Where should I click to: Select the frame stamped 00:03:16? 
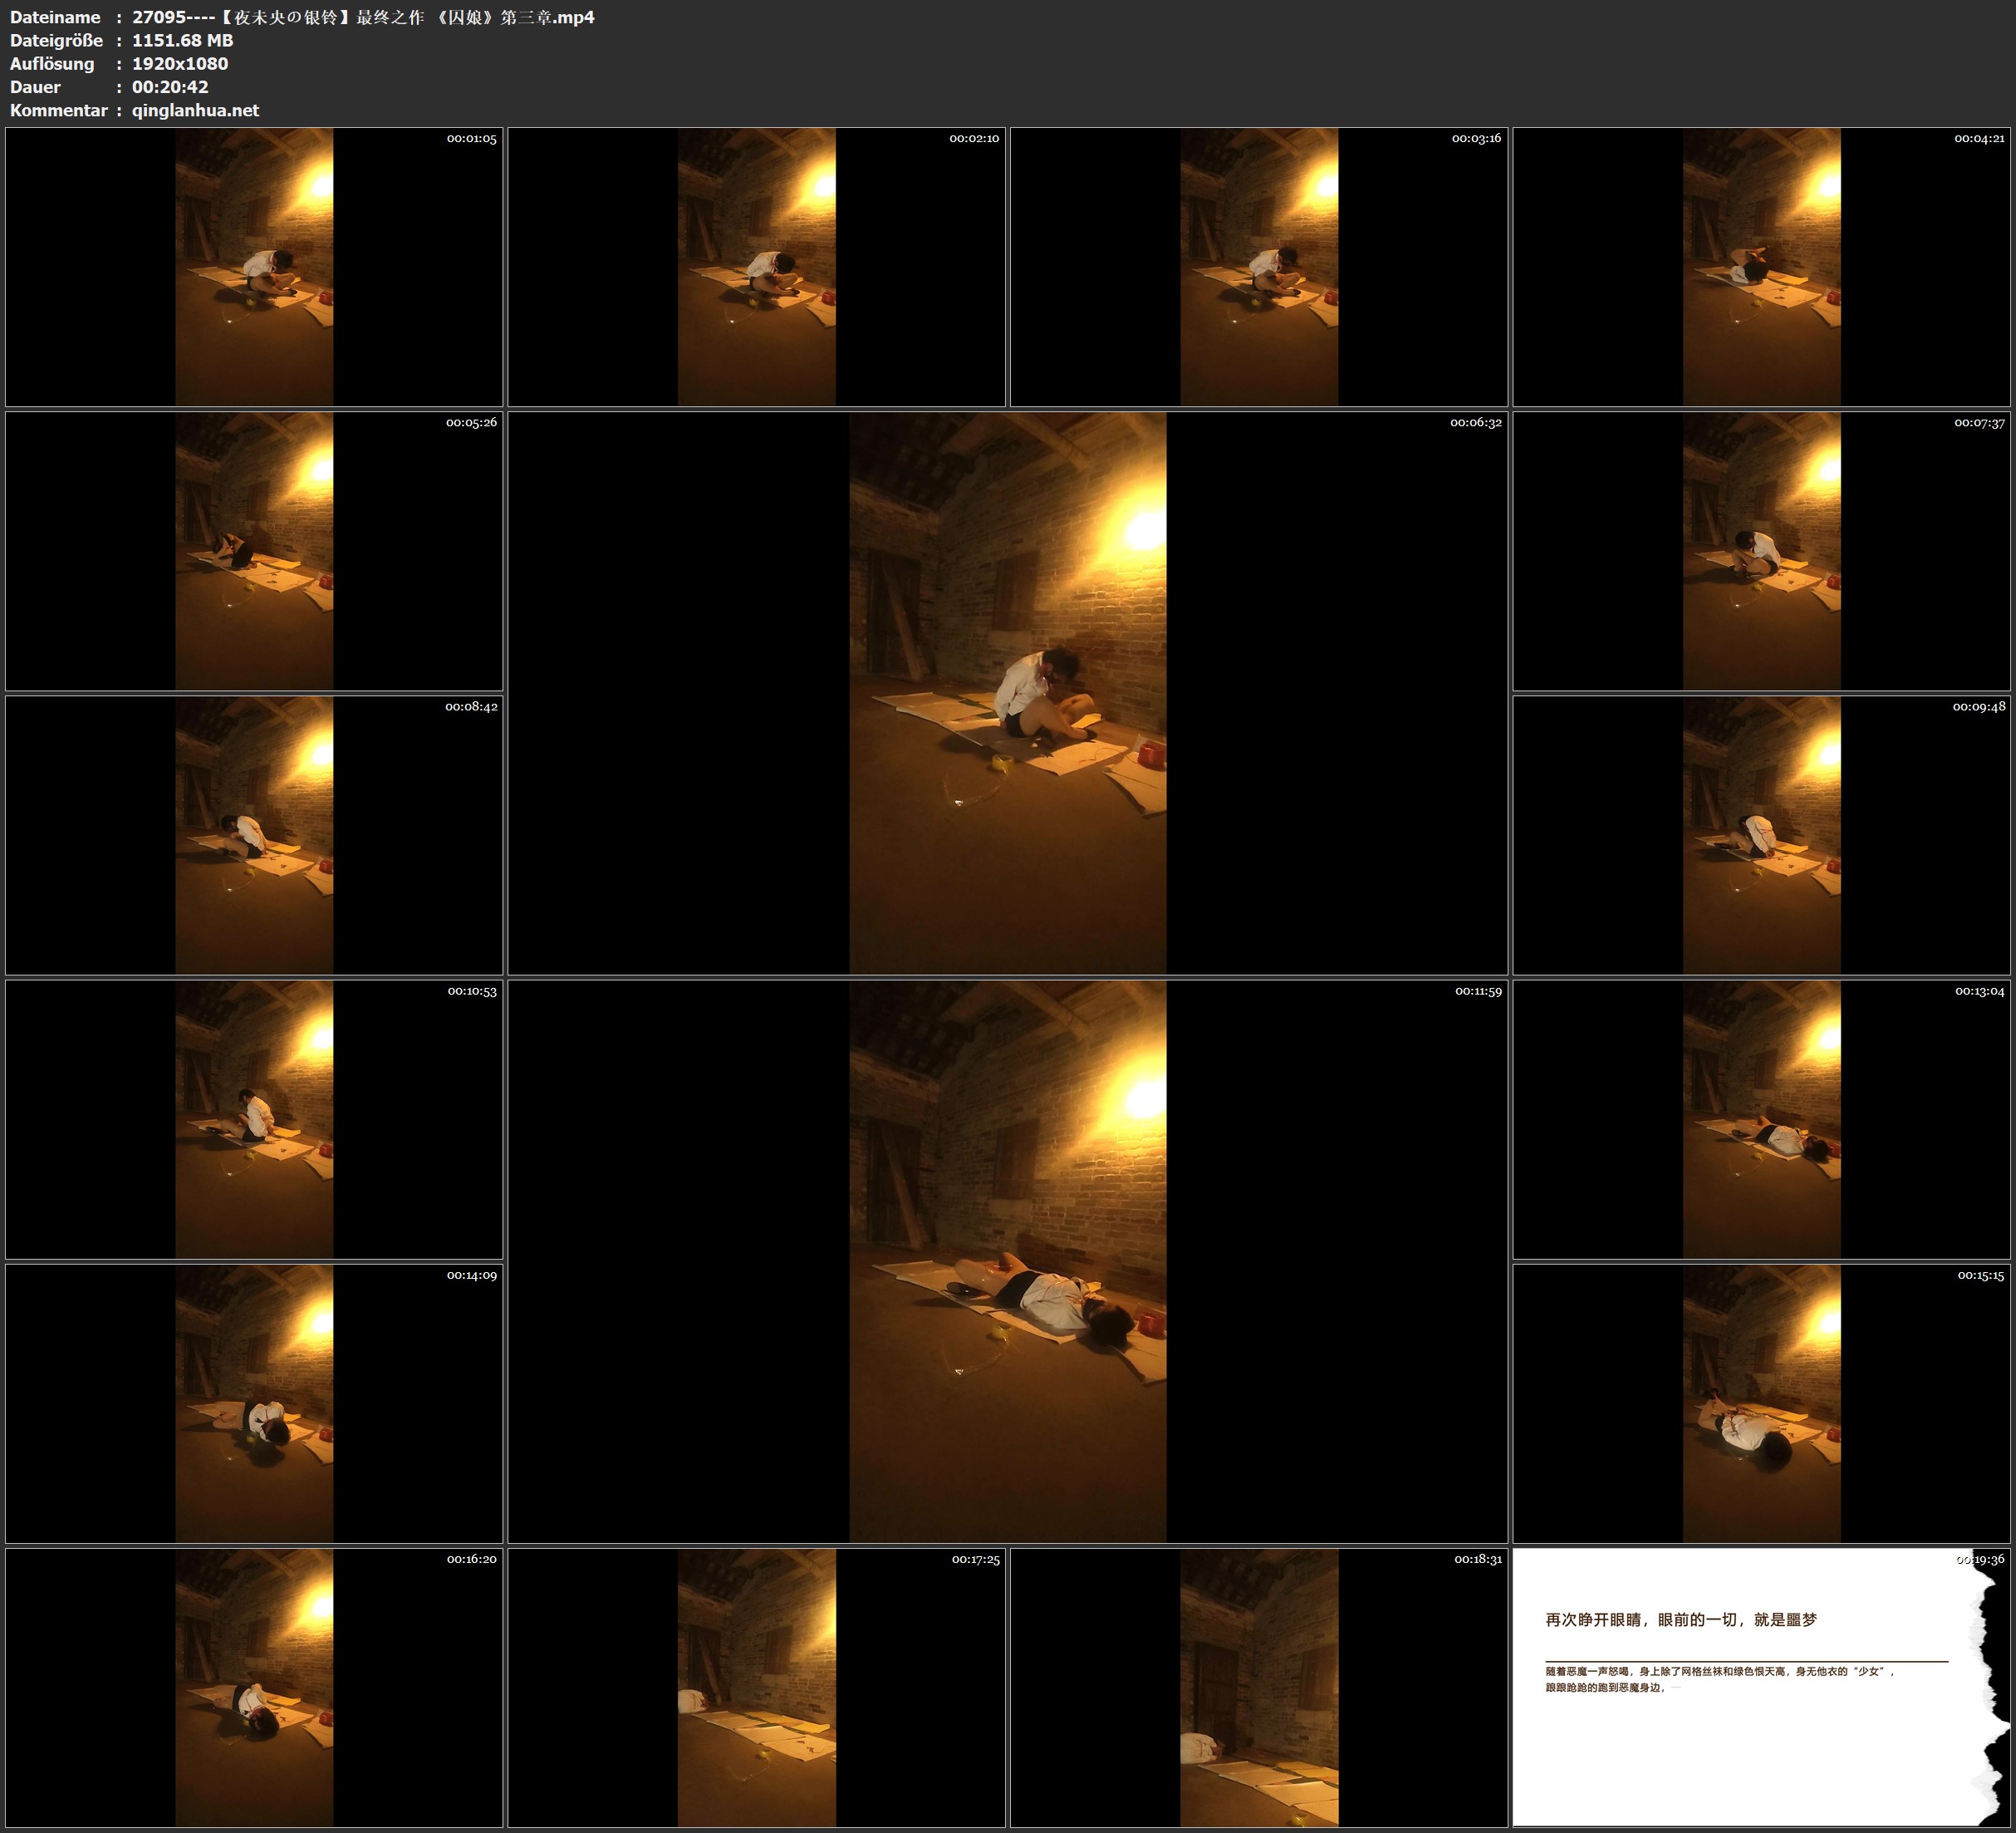(1259, 266)
